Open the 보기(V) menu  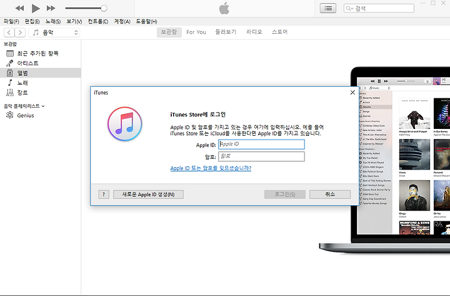coord(74,21)
